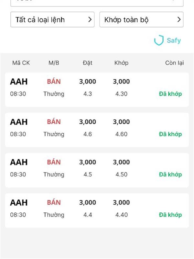Image resolution: width=194 pixels, height=259 pixels.
Task: Click 'Đã khớp' status on the 4.30 order
Action: (x=170, y=94)
